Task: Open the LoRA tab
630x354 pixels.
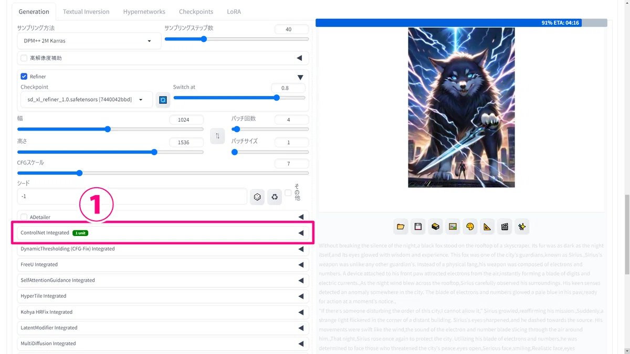Action: tap(234, 12)
